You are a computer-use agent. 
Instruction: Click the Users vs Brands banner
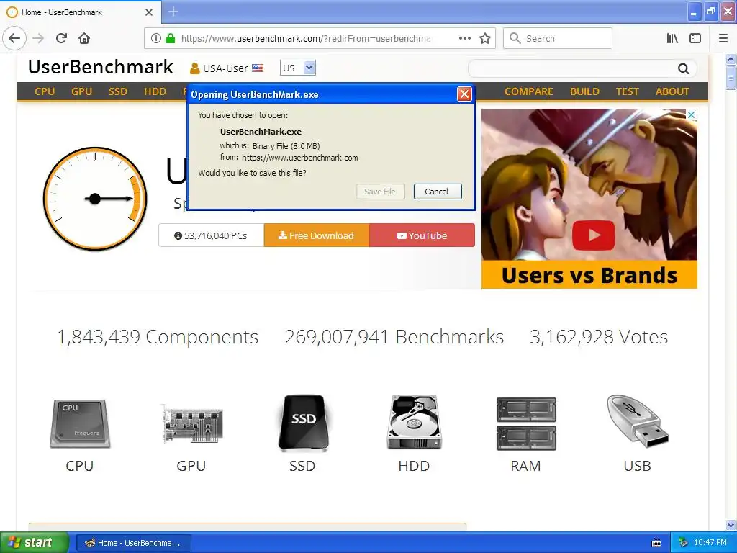(589, 275)
